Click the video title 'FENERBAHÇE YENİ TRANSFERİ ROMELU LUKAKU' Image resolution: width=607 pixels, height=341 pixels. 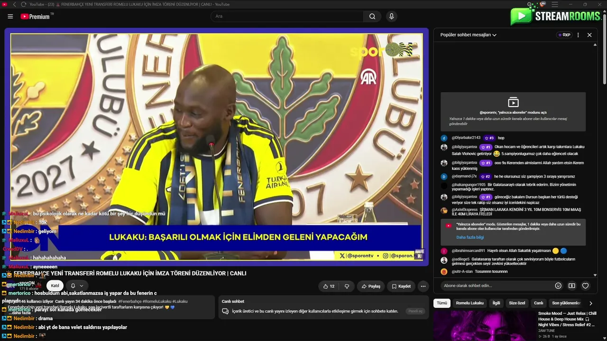[130, 273]
